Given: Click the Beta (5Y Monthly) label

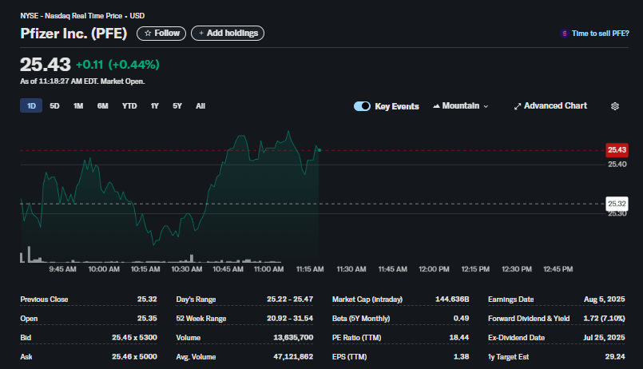Looking at the screenshot, I should (361, 319).
